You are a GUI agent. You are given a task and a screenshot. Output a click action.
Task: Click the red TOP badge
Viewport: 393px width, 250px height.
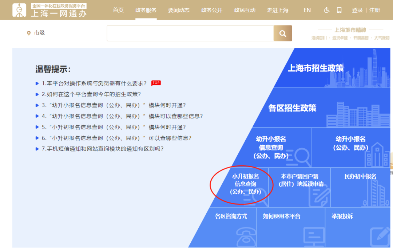click(x=156, y=83)
